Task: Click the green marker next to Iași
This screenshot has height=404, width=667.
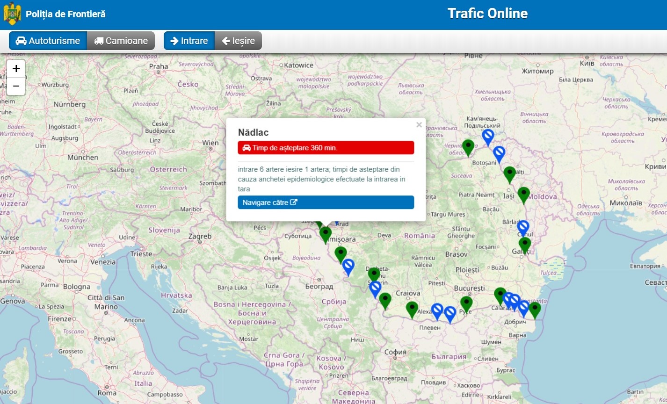Action: pyautogui.click(x=523, y=194)
